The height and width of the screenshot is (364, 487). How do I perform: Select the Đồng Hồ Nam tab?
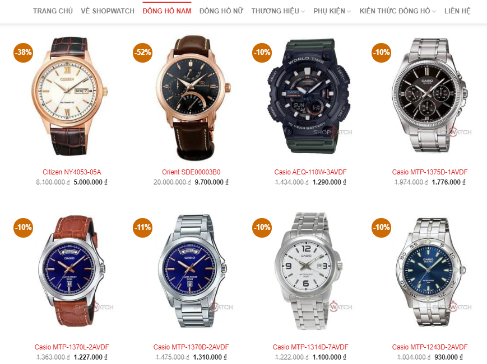[x=167, y=11]
